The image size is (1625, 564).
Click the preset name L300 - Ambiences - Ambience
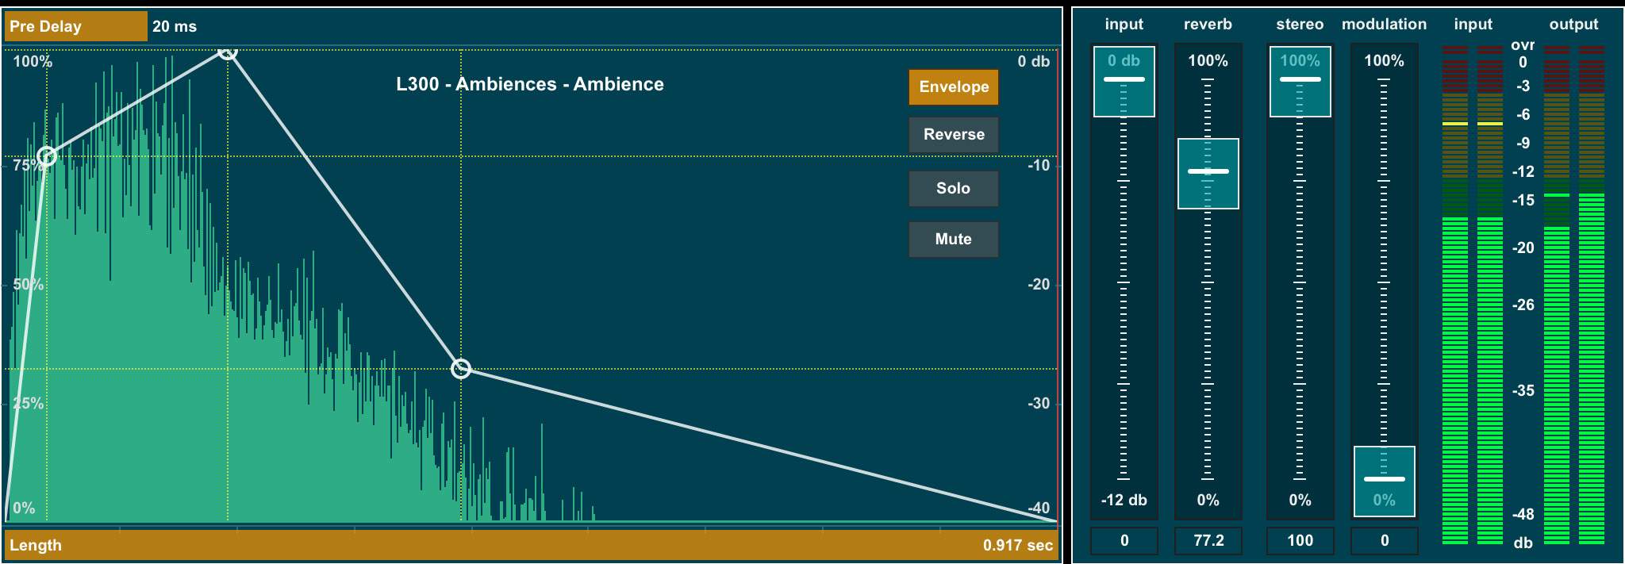pyautogui.click(x=530, y=84)
